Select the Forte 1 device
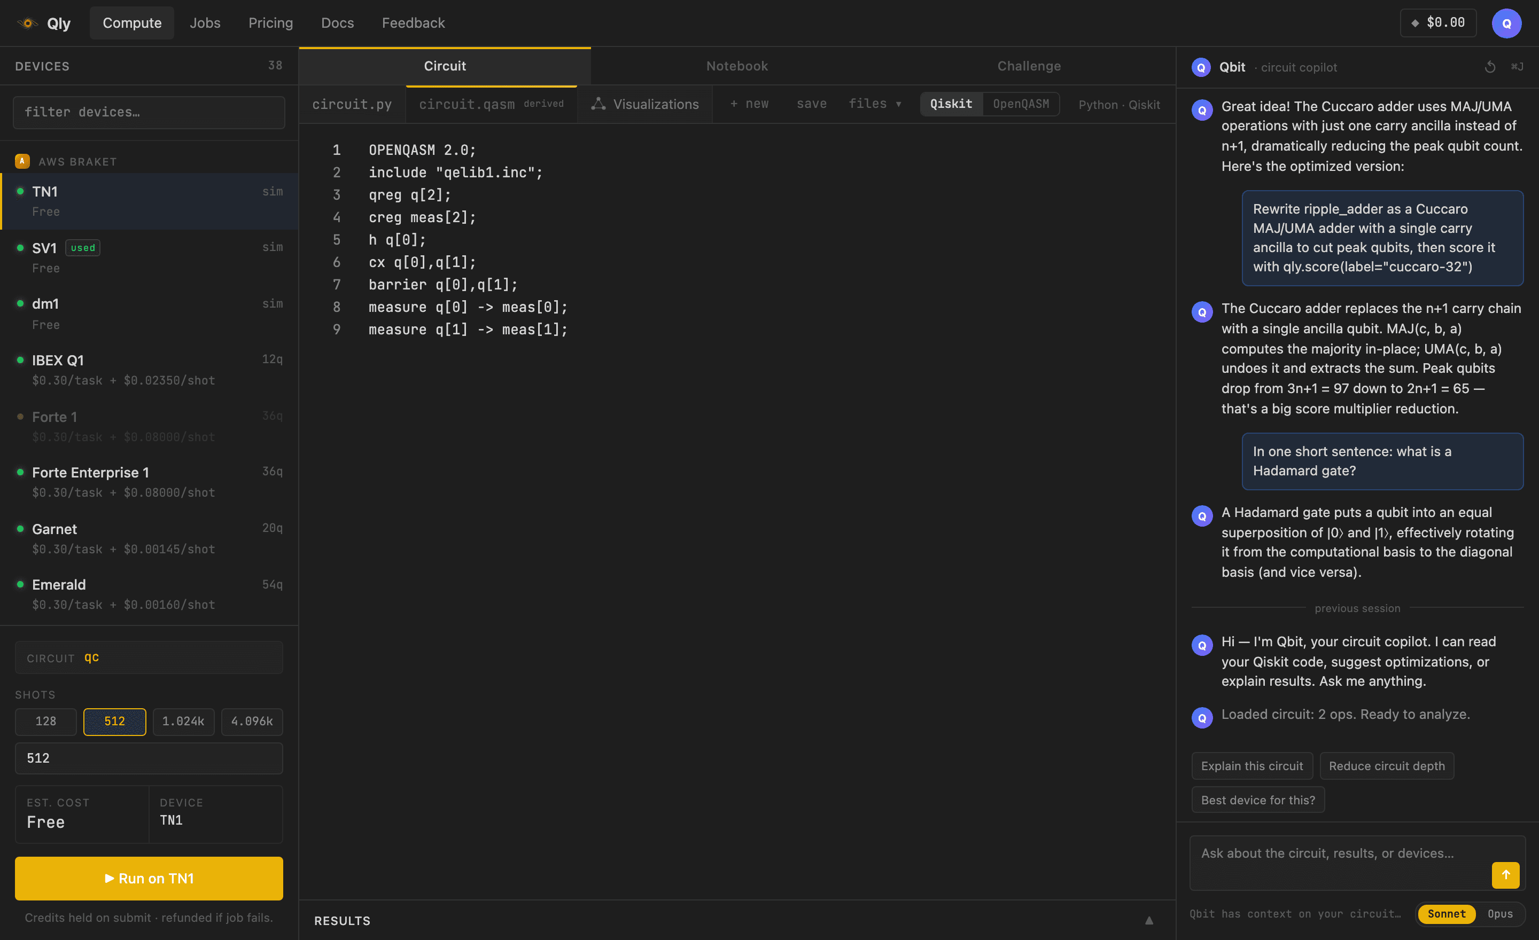The height and width of the screenshot is (940, 1539). click(x=149, y=426)
